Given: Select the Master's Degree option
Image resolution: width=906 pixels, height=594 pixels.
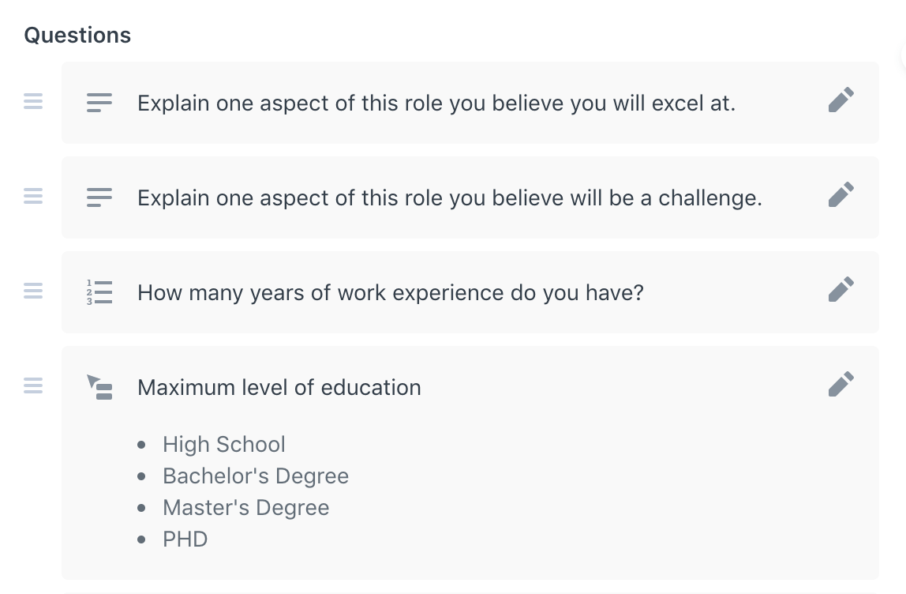Looking at the screenshot, I should point(245,507).
